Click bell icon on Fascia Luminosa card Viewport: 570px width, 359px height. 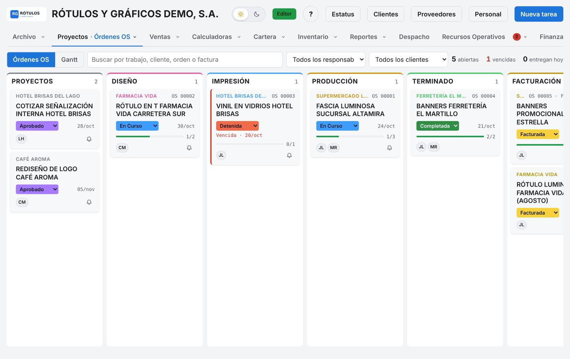coord(390,148)
